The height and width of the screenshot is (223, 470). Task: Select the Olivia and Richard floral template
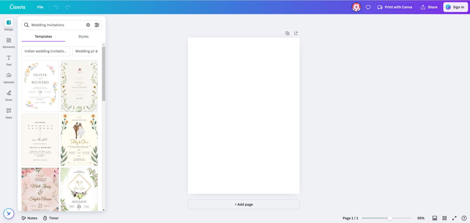point(40,86)
